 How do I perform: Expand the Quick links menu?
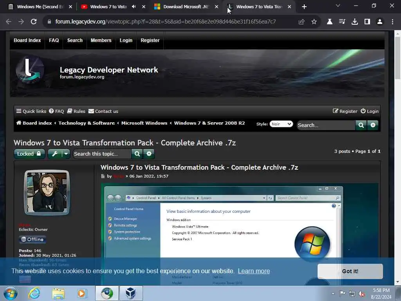tap(31, 111)
